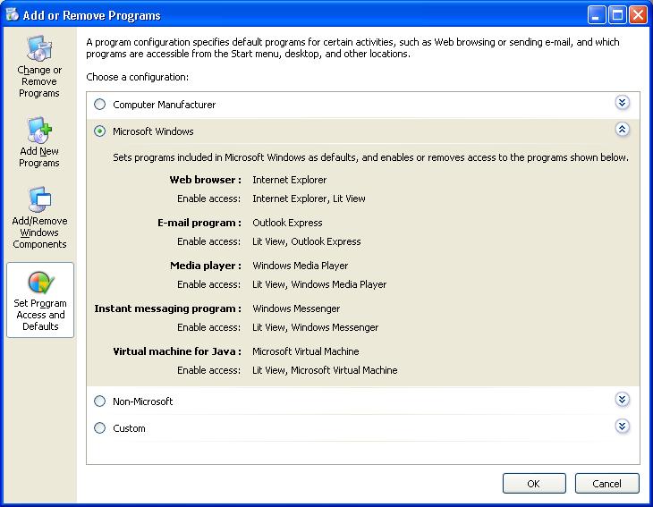Expand the Non-Microsoft section chevron

pyautogui.click(x=622, y=400)
